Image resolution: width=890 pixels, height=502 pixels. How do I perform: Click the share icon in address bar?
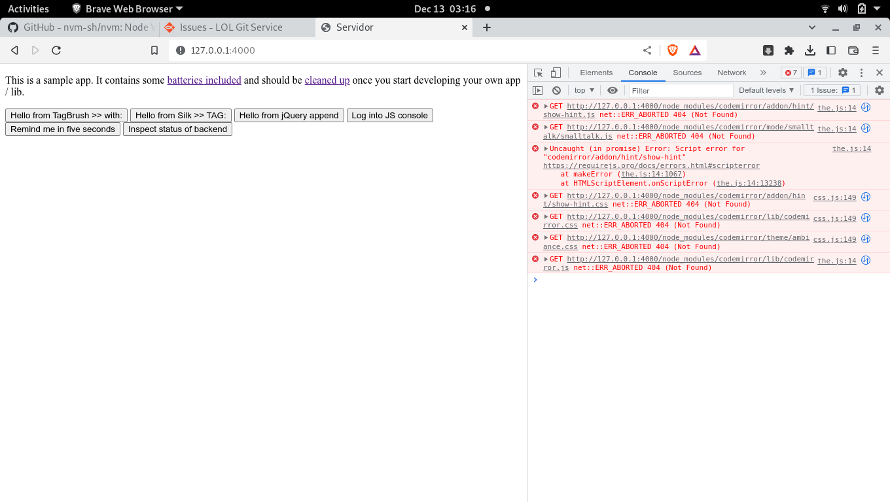(x=647, y=50)
